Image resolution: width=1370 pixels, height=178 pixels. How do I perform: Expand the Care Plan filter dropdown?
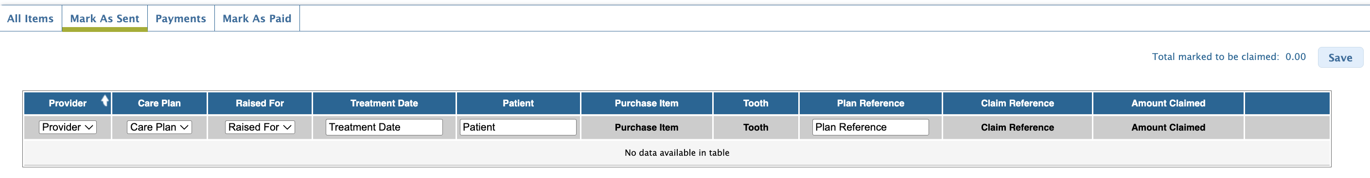[x=159, y=127]
